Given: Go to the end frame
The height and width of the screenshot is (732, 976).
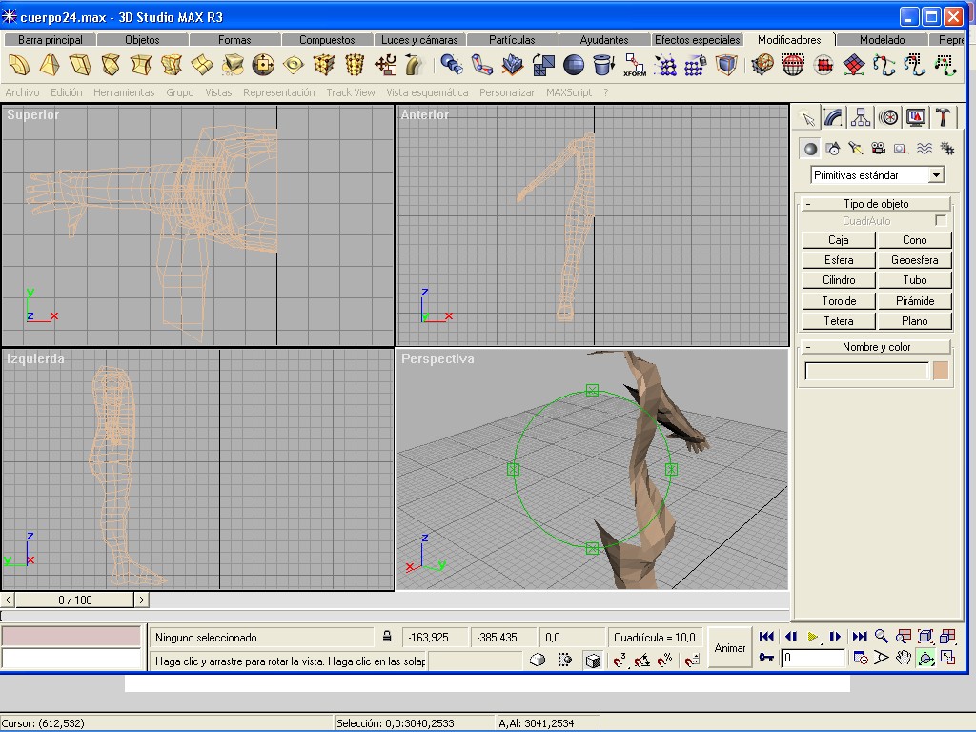Looking at the screenshot, I should point(860,637).
